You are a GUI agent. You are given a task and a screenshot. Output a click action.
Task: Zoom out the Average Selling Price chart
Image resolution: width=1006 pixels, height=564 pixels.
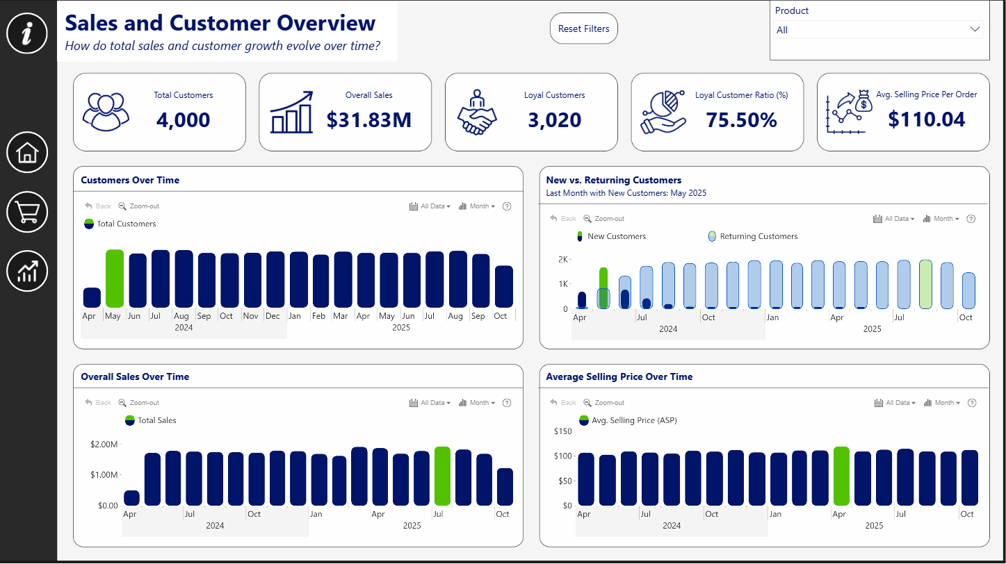tap(603, 403)
